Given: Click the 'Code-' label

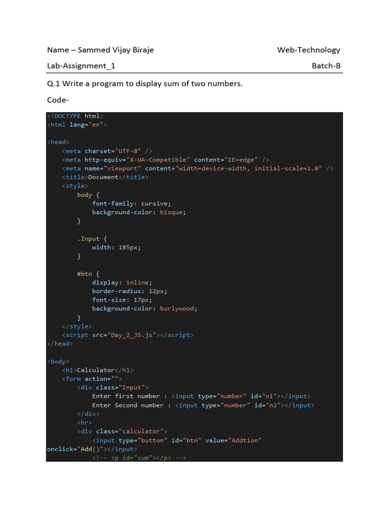Looking at the screenshot, I should pos(58,100).
